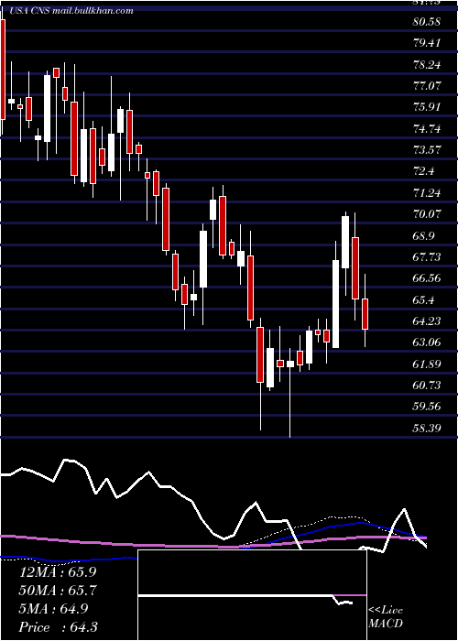Select the 78.24 price axis label
The height and width of the screenshot is (641, 458).
[427, 65]
